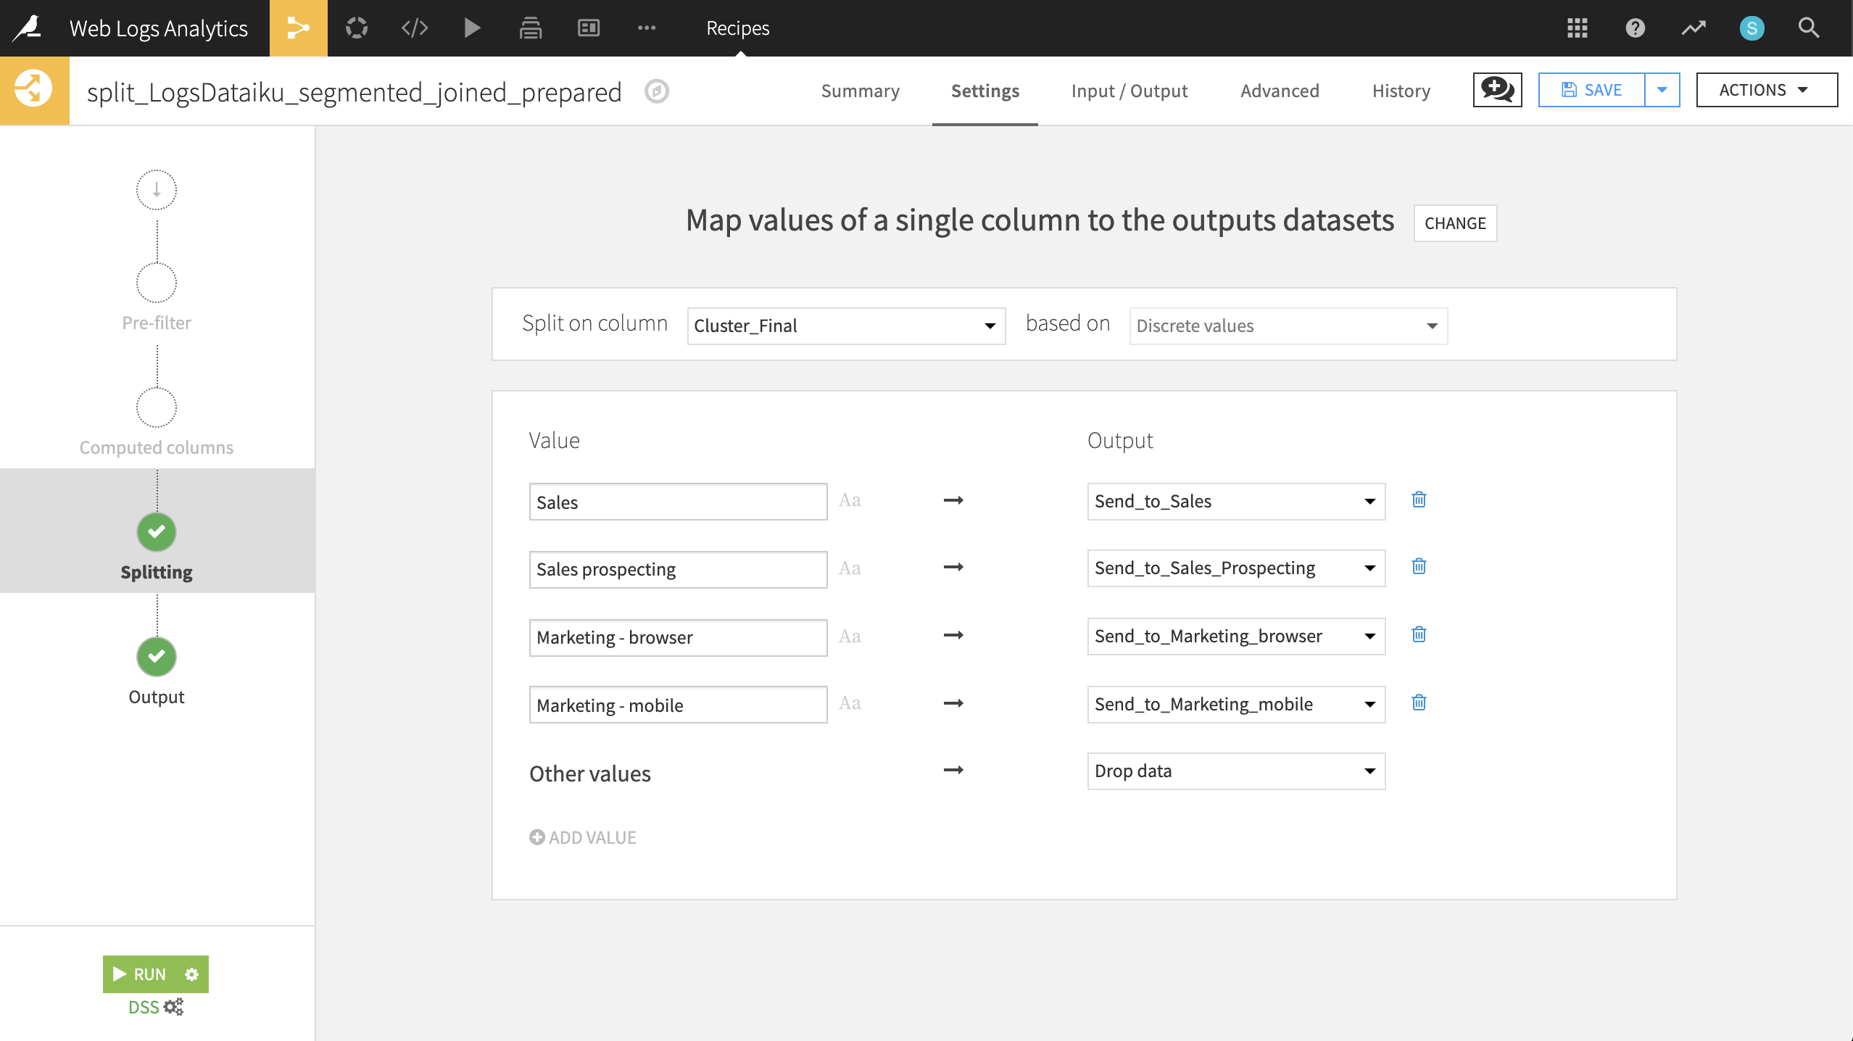Open the global search magnifier
Viewport: 1853px width, 1041px height.
point(1809,28)
